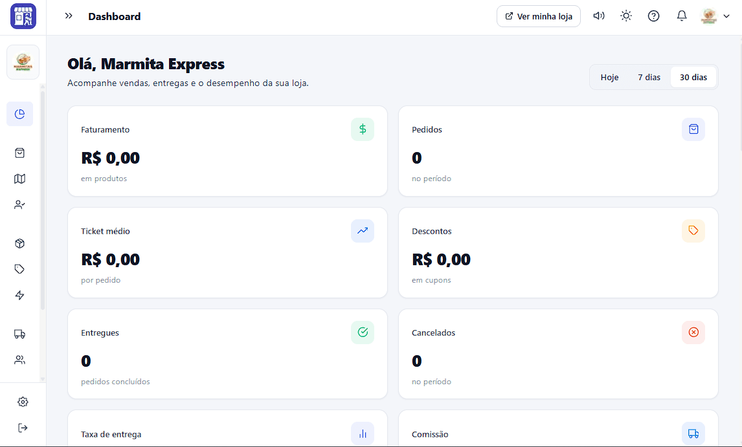Toggle light/dark theme sun icon

coord(626,16)
